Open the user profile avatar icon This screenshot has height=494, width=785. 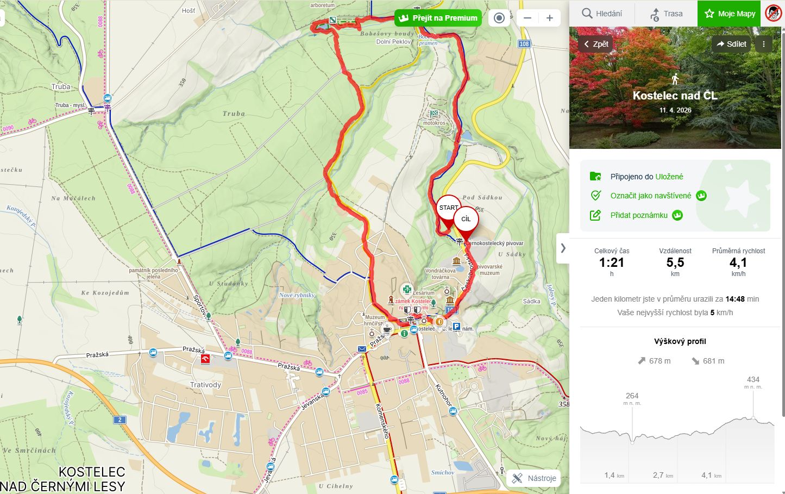773,13
